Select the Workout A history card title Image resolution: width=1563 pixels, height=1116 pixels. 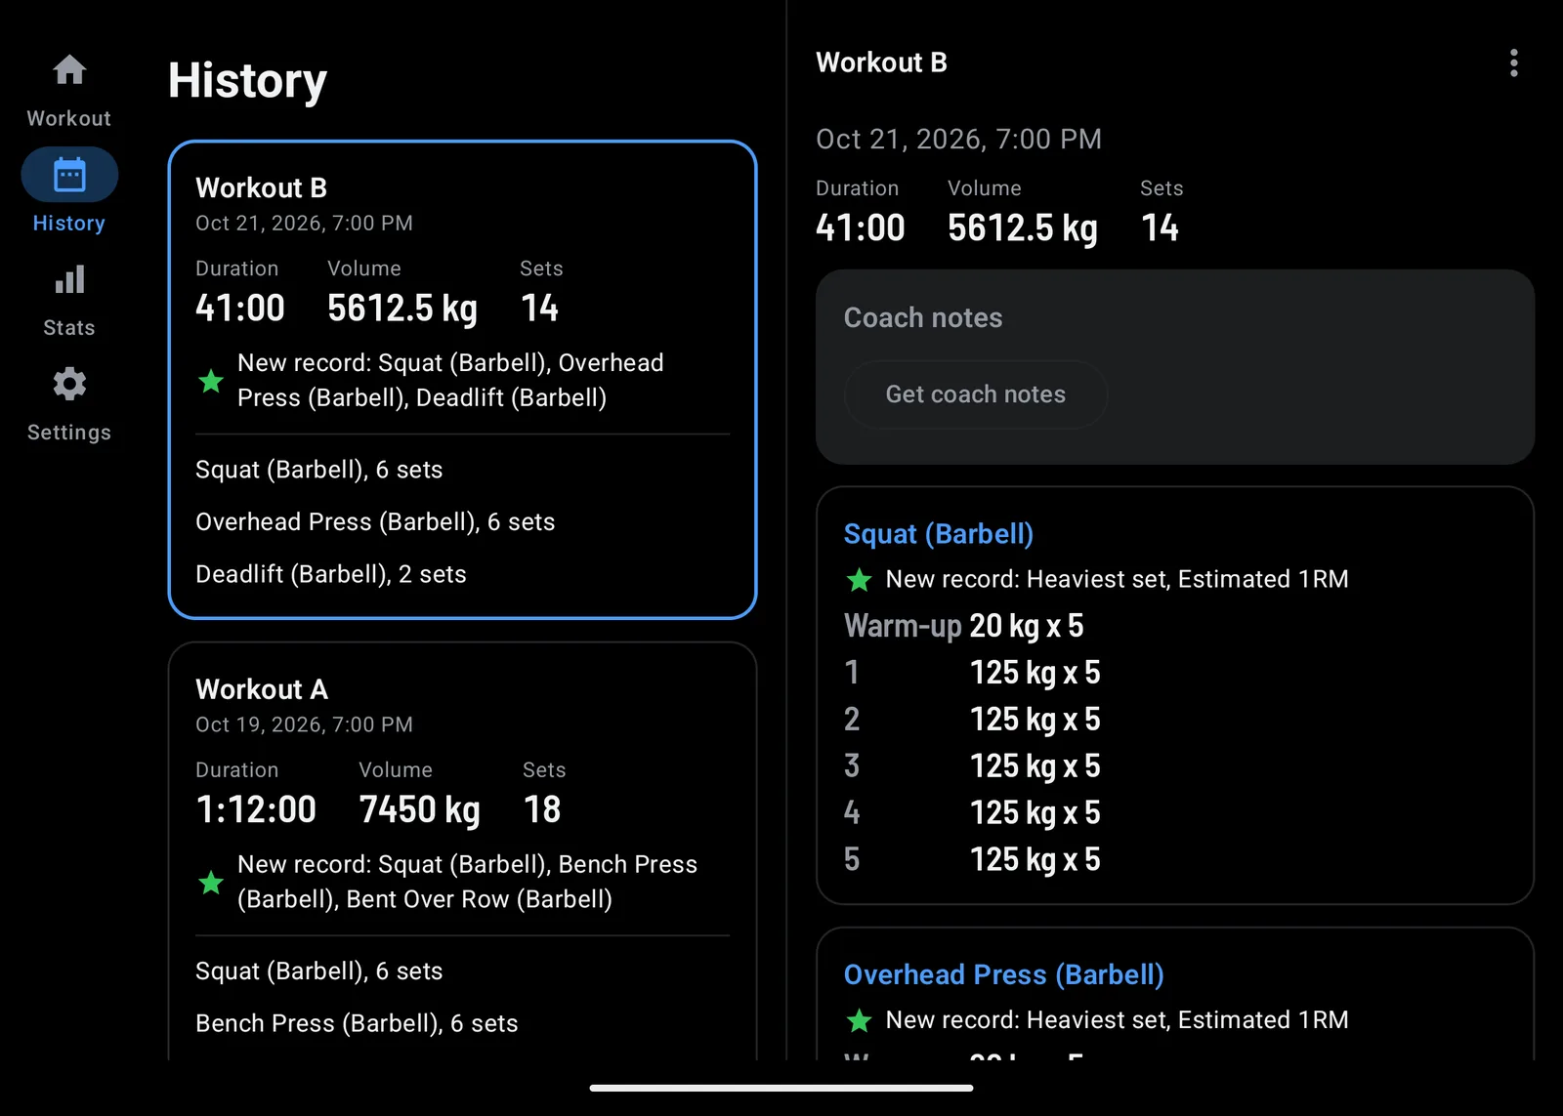point(262,689)
